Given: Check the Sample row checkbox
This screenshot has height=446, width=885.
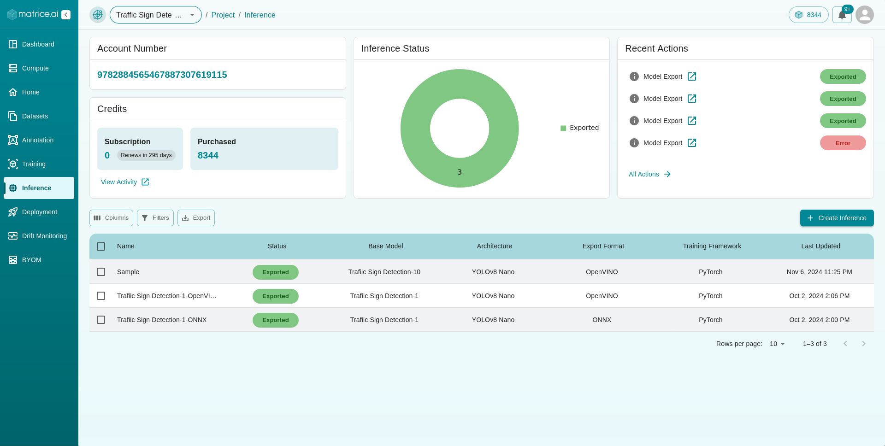Looking at the screenshot, I should 101,272.
